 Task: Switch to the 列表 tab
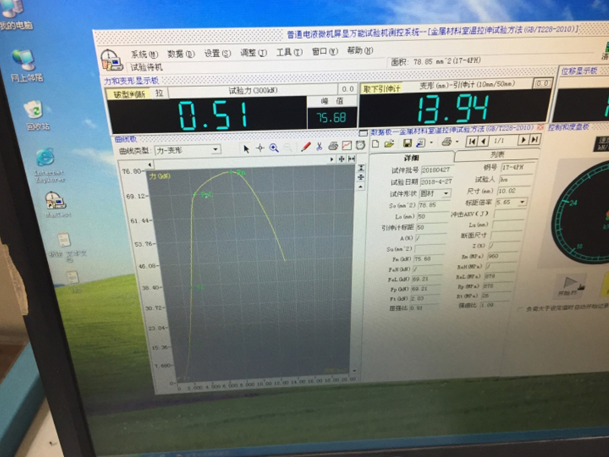pyautogui.click(x=496, y=155)
